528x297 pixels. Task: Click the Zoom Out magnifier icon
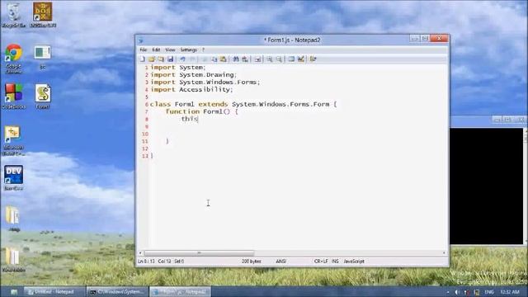pyautogui.click(x=279, y=59)
